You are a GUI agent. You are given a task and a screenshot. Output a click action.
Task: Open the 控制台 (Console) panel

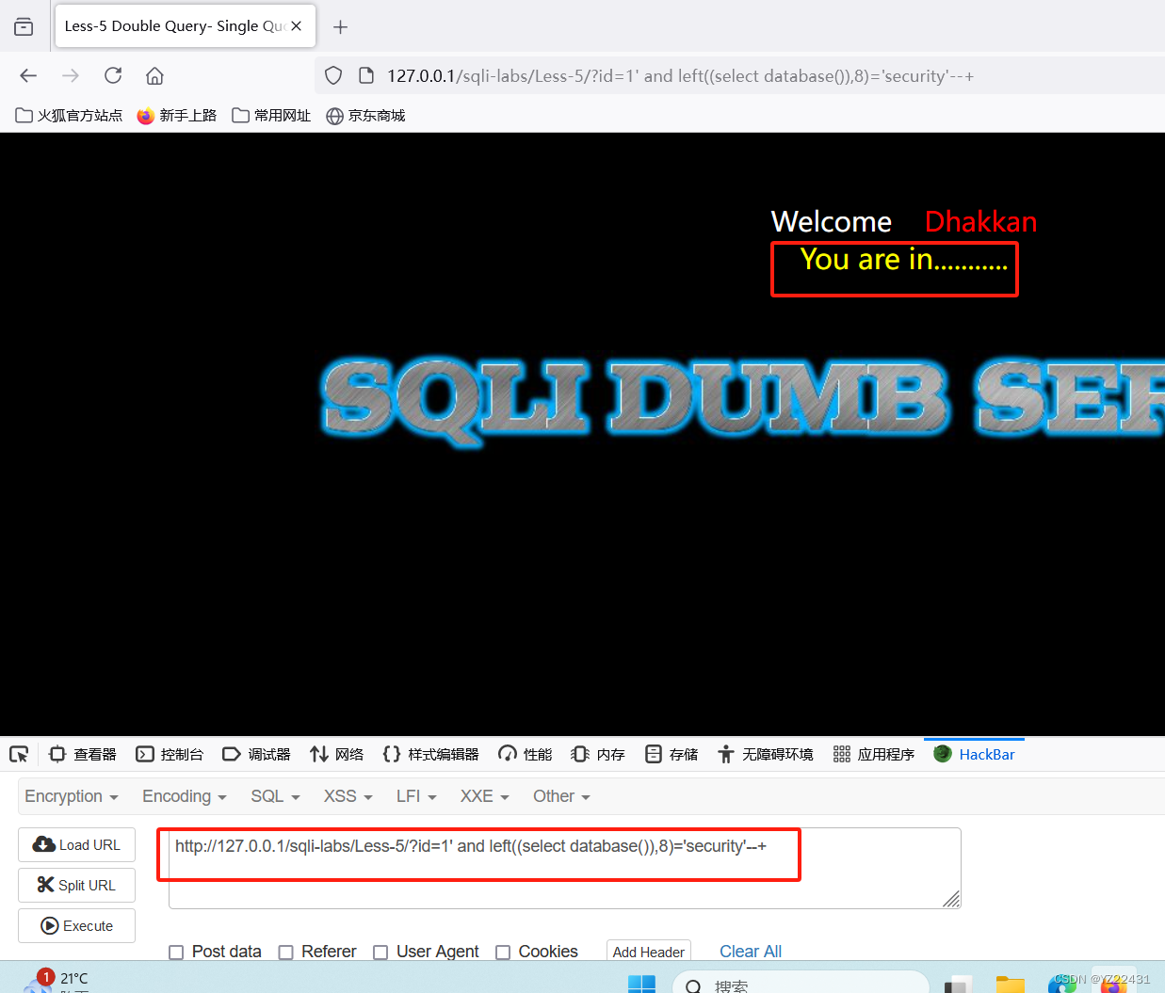pyautogui.click(x=170, y=753)
